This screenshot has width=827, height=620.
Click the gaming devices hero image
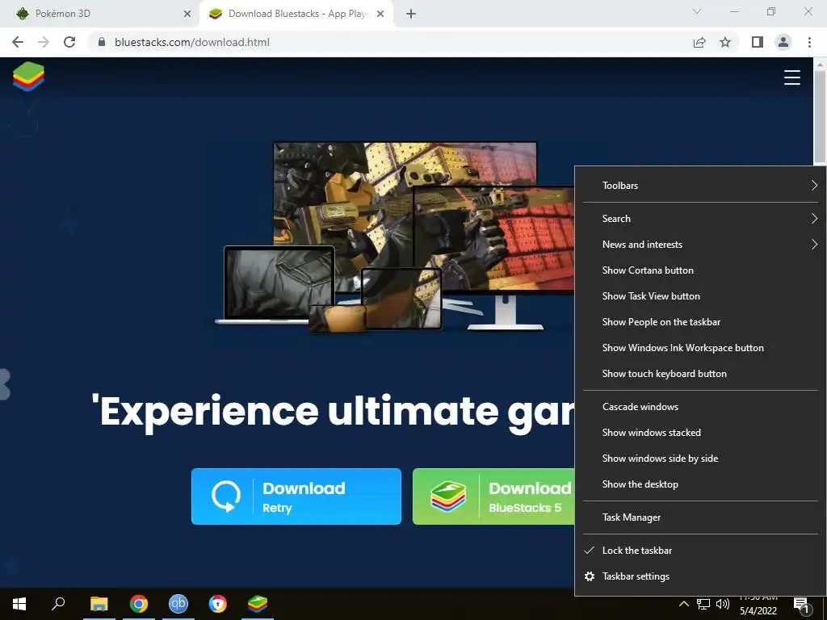pyautogui.click(x=394, y=237)
